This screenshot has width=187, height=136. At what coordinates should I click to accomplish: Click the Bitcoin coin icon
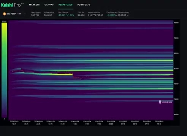(x=5, y=14)
